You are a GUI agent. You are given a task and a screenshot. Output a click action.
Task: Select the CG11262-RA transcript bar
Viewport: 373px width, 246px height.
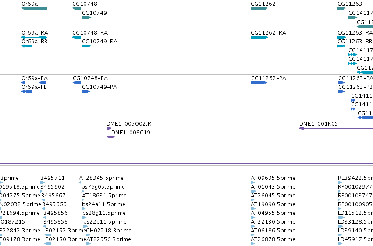(259, 37)
